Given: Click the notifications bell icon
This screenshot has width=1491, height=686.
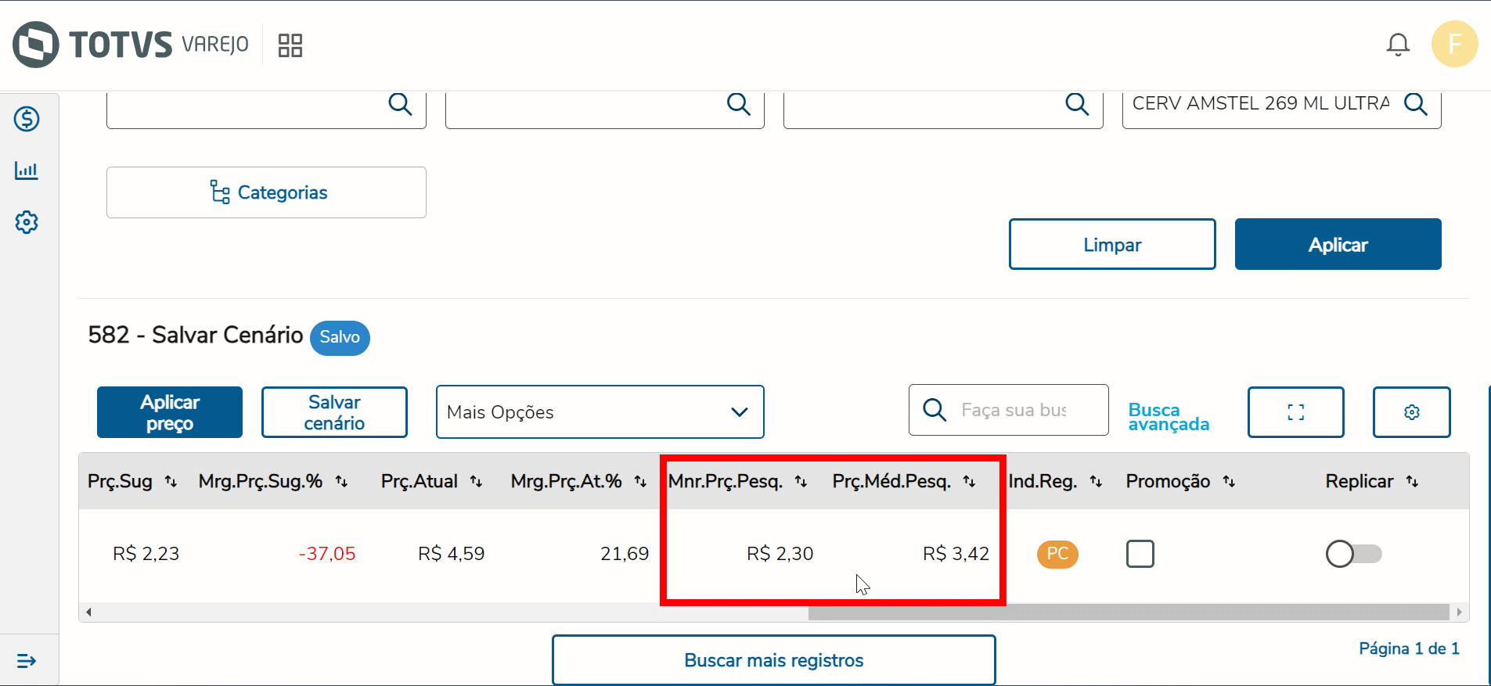Looking at the screenshot, I should click(x=1398, y=45).
